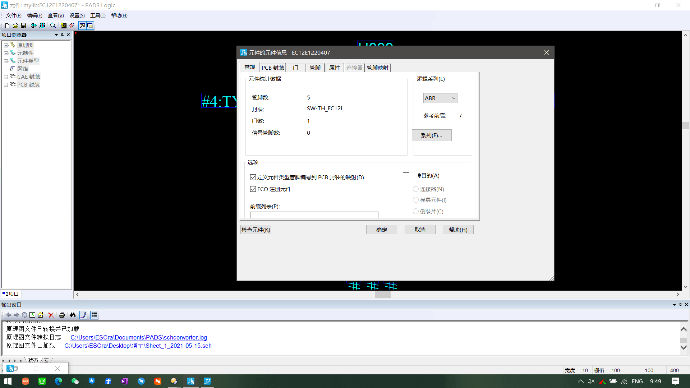This screenshot has height=388, width=690.
Task: Toggle project explorer window toolbar icon
Action: point(82,26)
